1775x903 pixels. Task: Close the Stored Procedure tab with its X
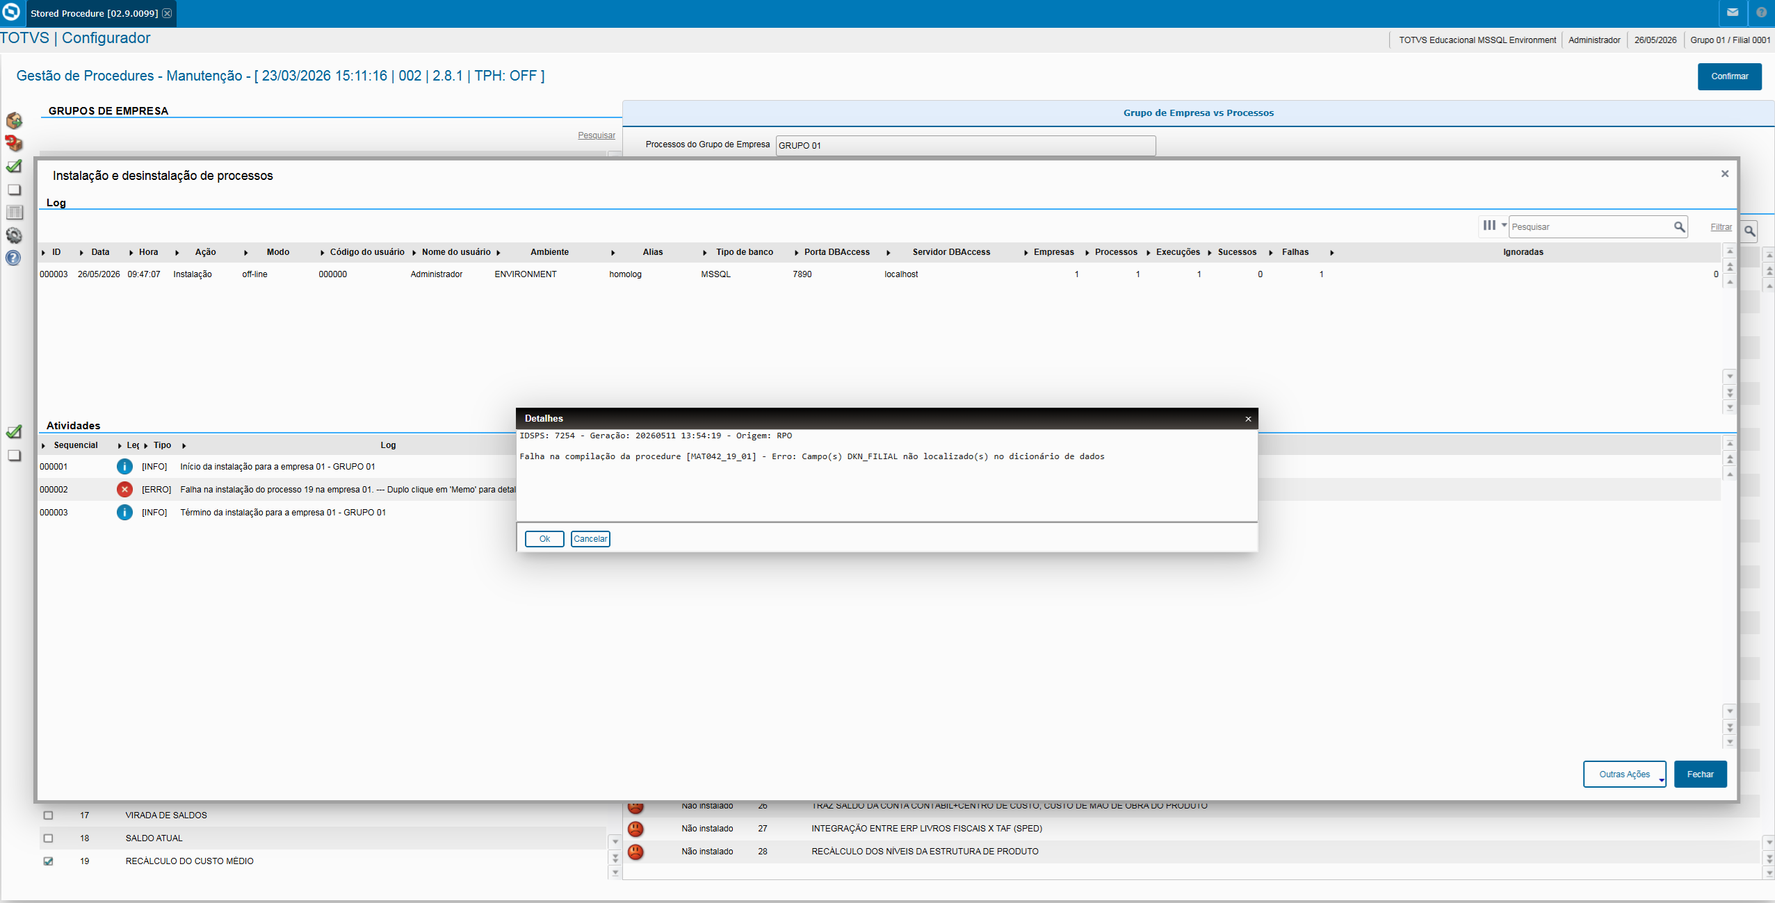coord(167,13)
